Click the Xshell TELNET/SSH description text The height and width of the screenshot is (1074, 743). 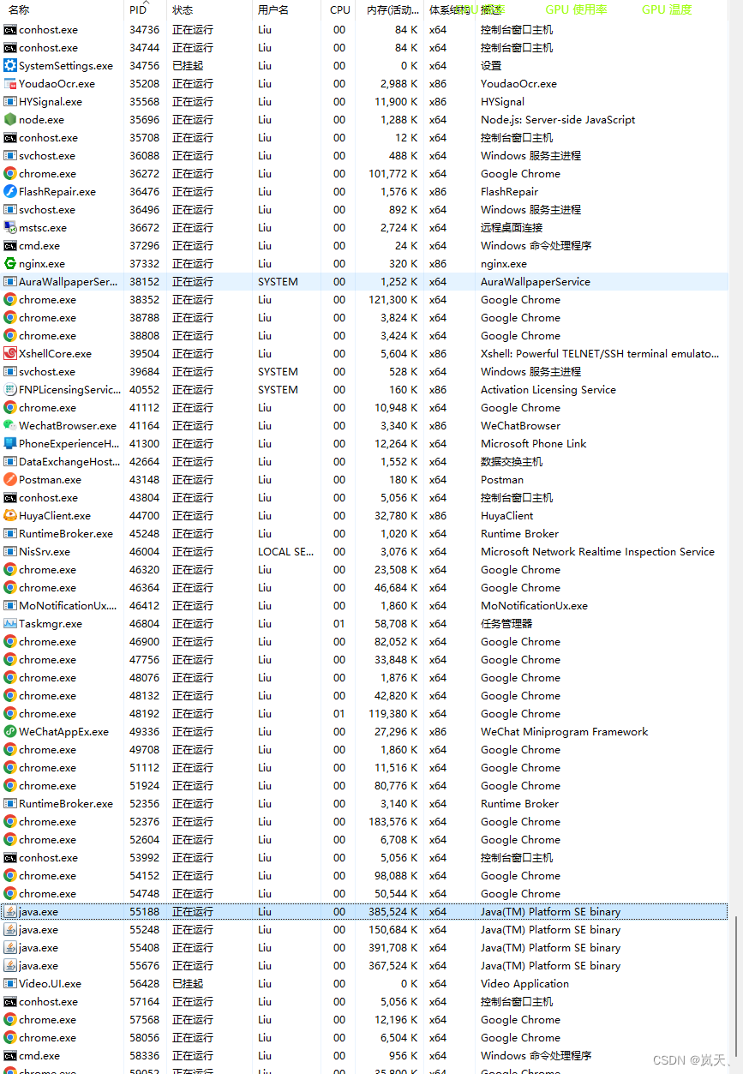click(600, 354)
